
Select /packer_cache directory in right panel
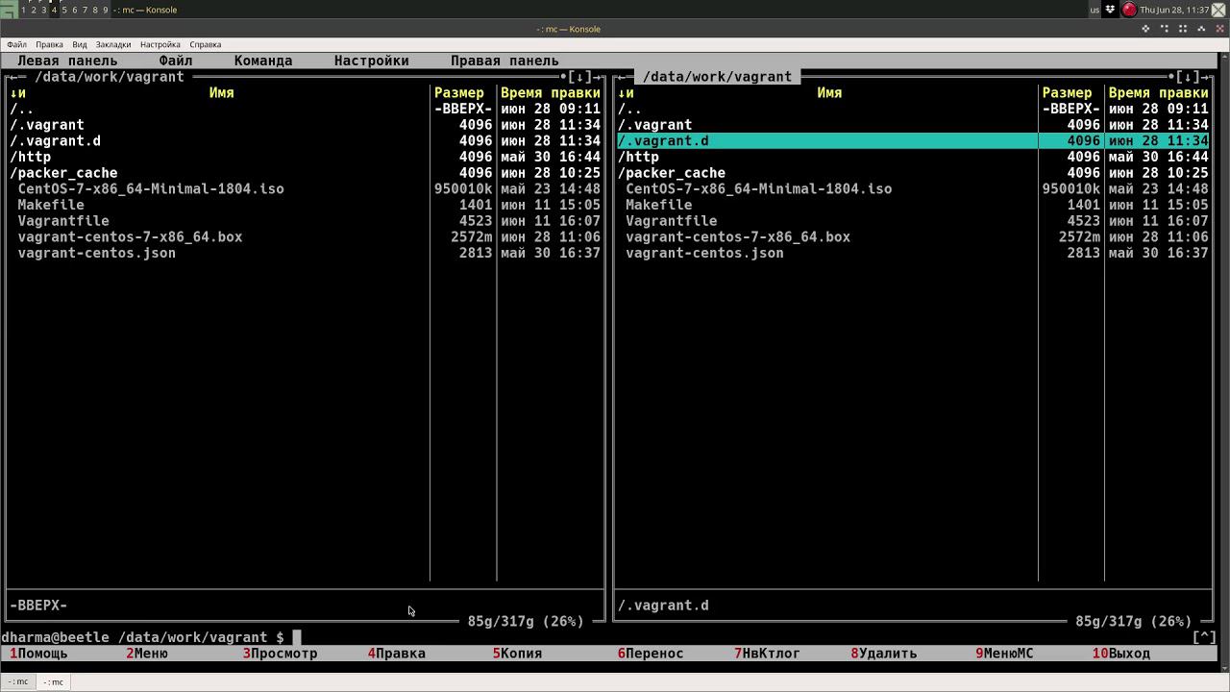(913, 173)
